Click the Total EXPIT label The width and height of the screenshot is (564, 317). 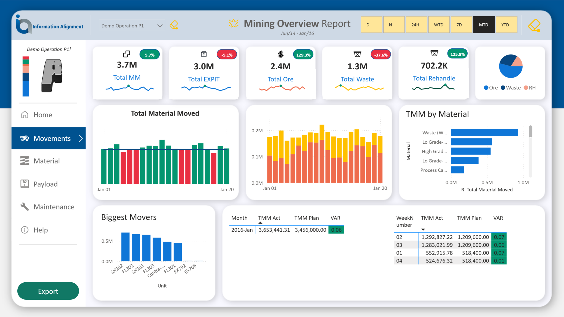[x=204, y=79]
